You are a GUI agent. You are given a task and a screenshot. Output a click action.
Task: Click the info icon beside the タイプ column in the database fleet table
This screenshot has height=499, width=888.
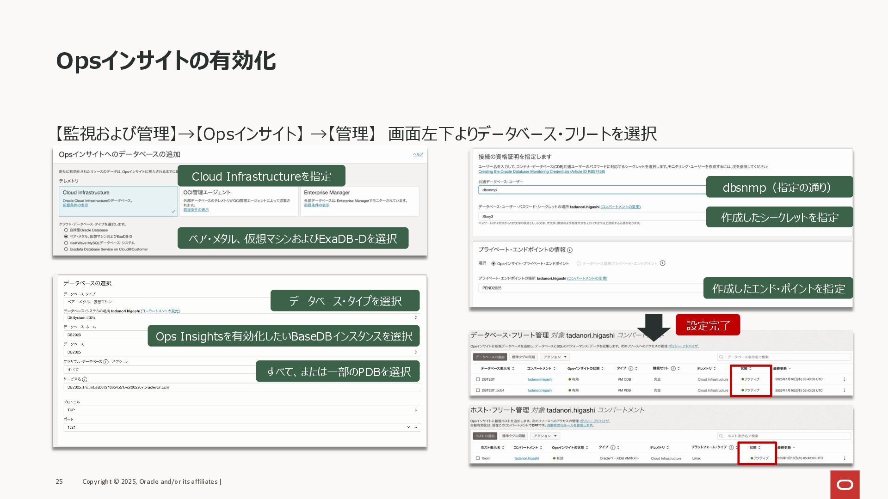pyautogui.click(x=631, y=368)
